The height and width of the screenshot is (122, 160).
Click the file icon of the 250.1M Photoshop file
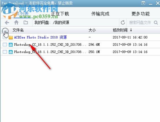click(x=11, y=52)
